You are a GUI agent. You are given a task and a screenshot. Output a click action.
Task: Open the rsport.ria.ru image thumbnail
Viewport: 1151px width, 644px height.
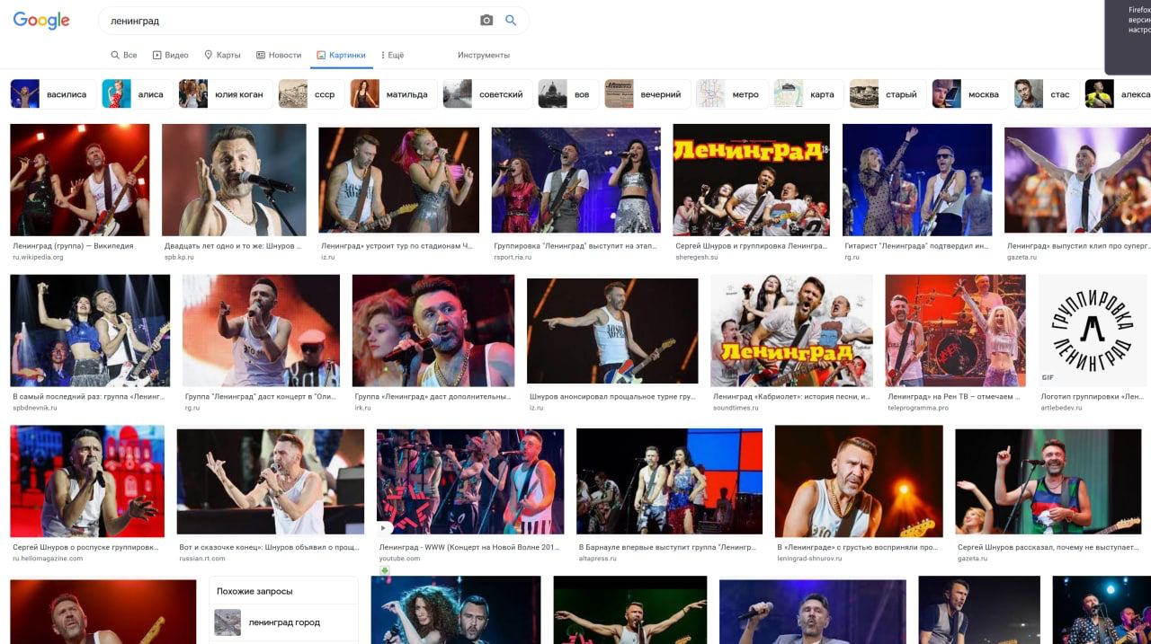(x=575, y=180)
